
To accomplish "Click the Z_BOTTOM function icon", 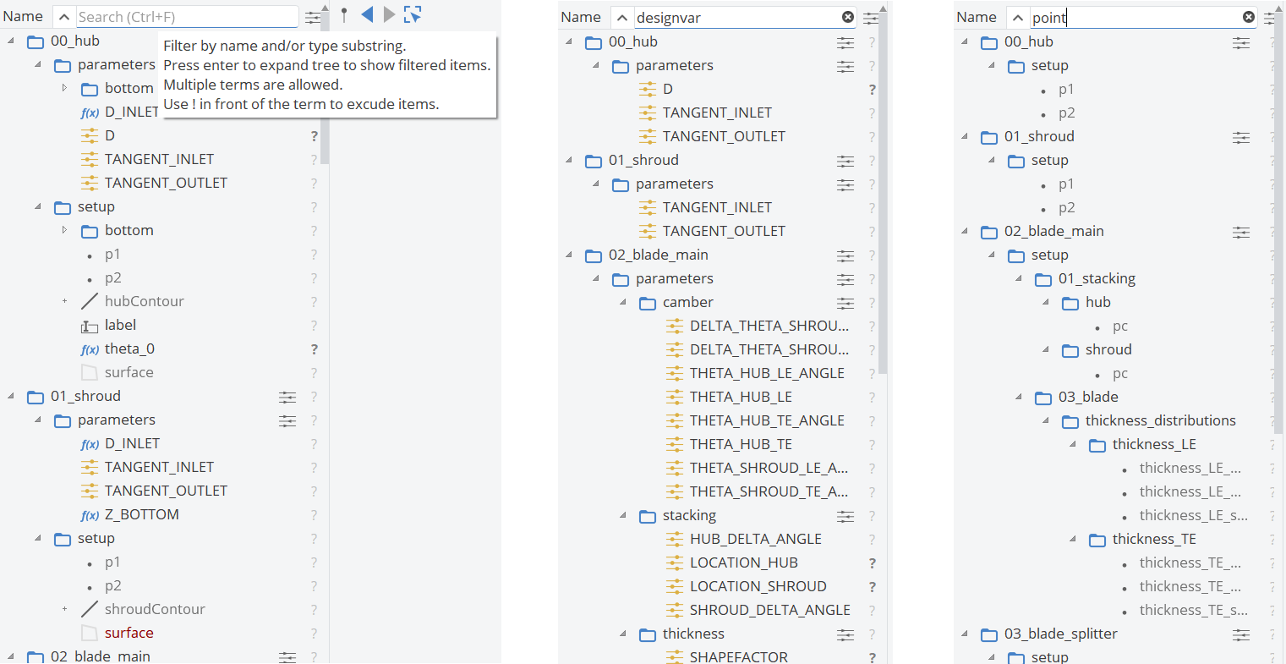I will 90,515.
